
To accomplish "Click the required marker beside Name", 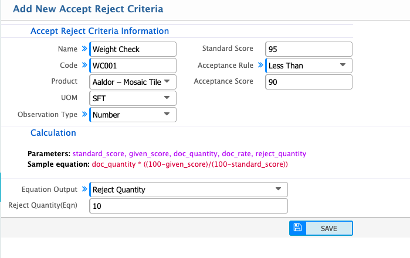I will [x=83, y=49].
